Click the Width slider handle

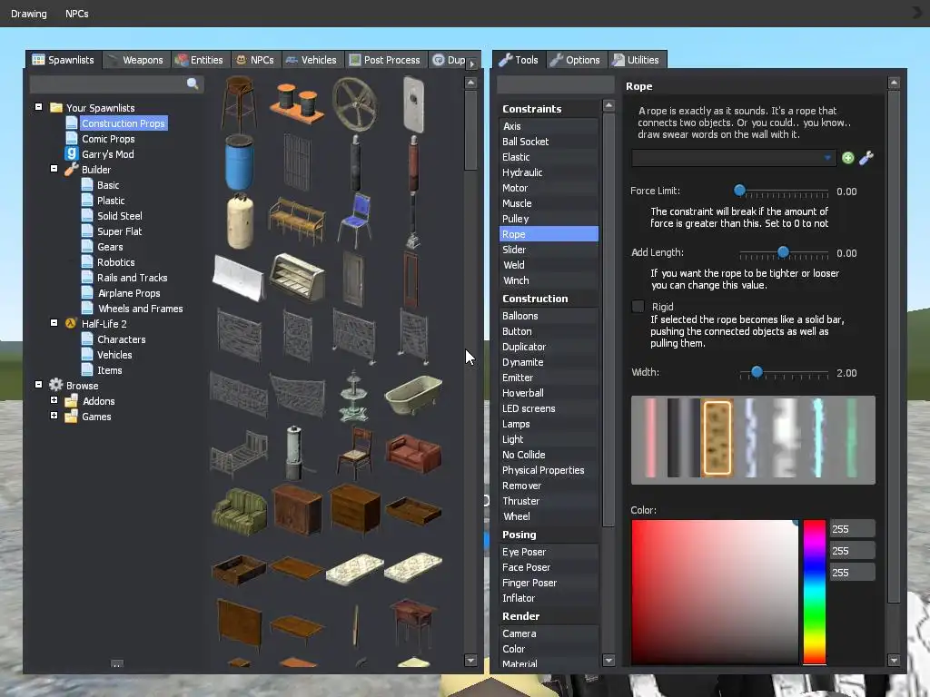coord(757,371)
